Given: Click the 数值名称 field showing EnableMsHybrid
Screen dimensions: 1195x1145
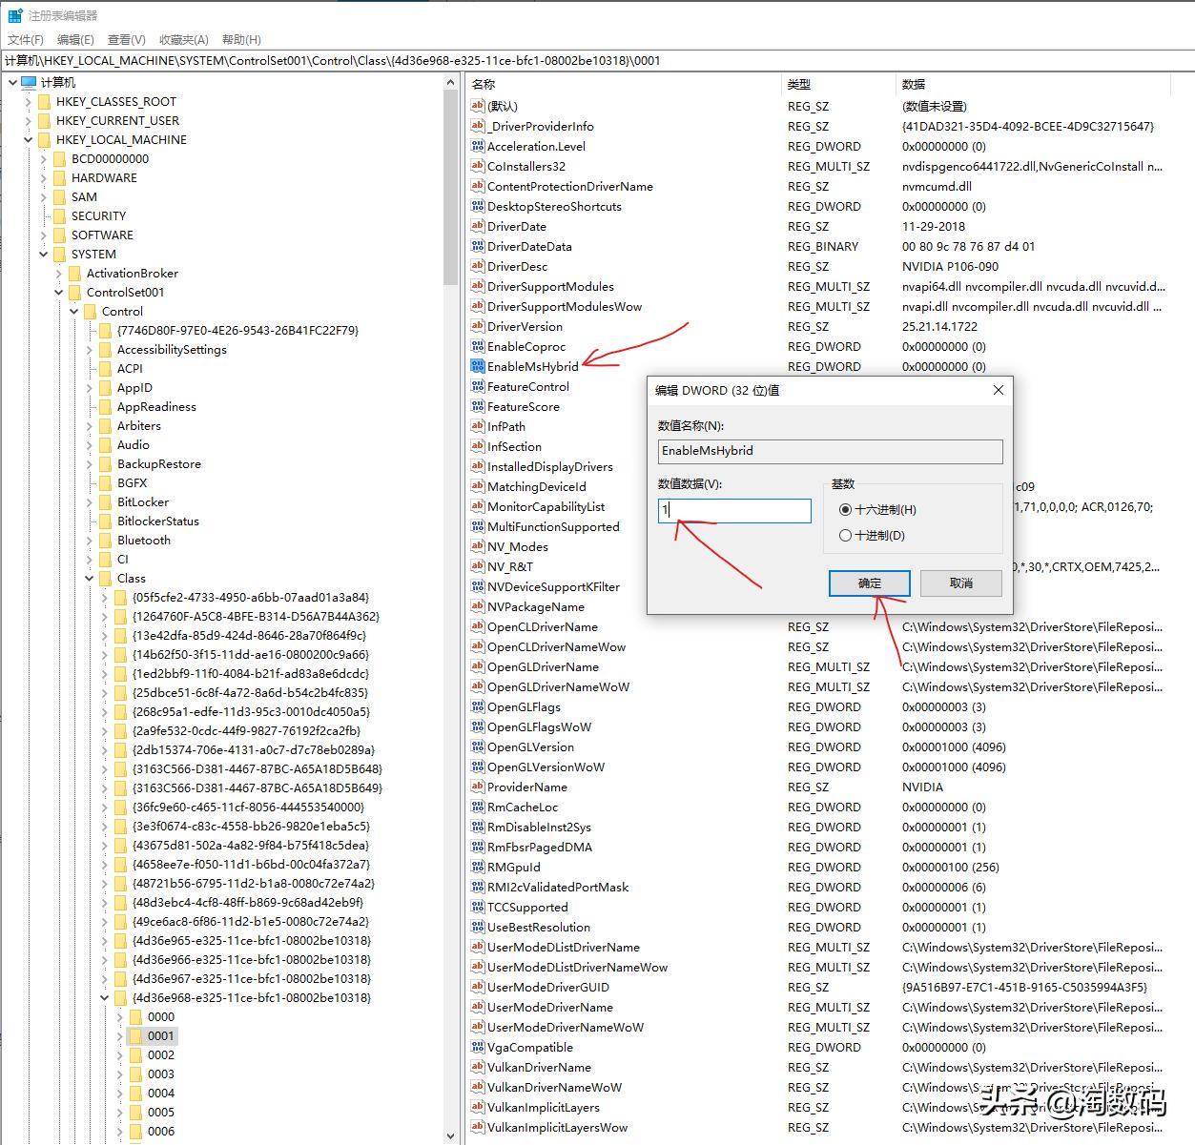Looking at the screenshot, I should pos(830,451).
